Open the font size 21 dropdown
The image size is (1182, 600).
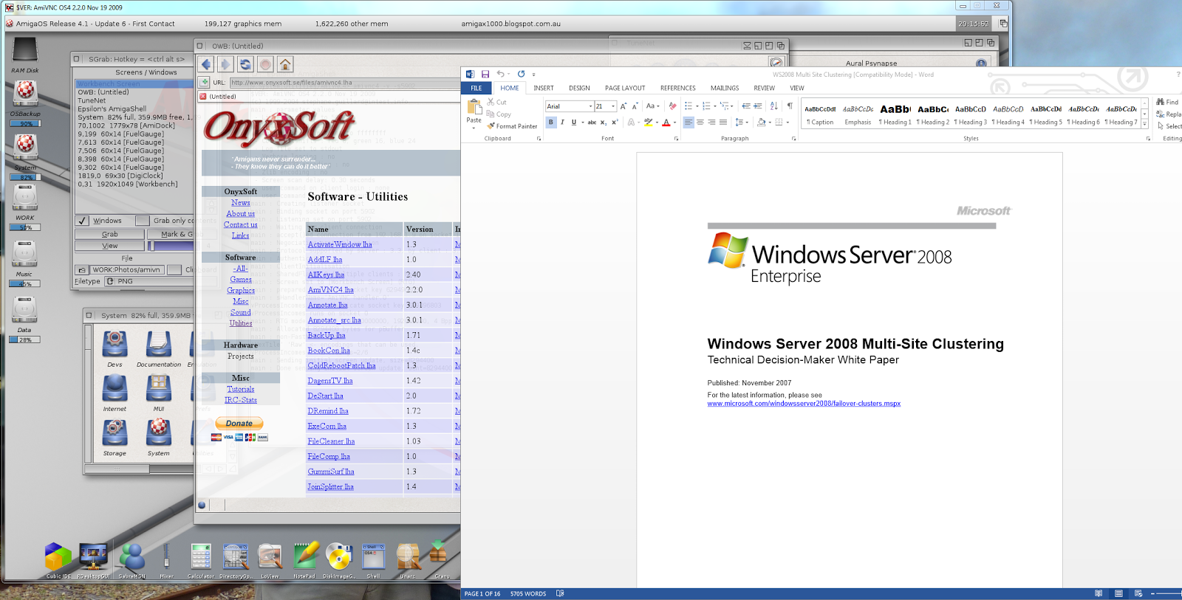613,106
